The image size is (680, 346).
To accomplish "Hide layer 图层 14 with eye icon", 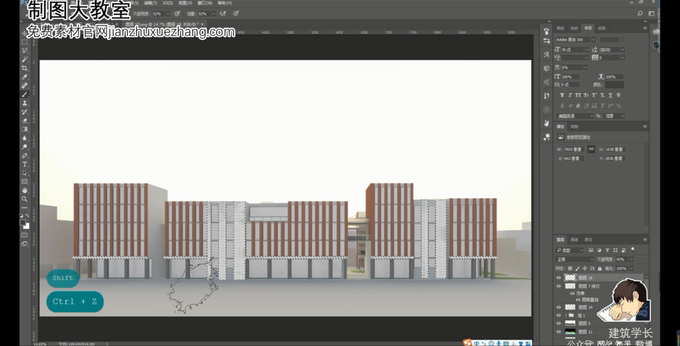I will click(x=558, y=307).
